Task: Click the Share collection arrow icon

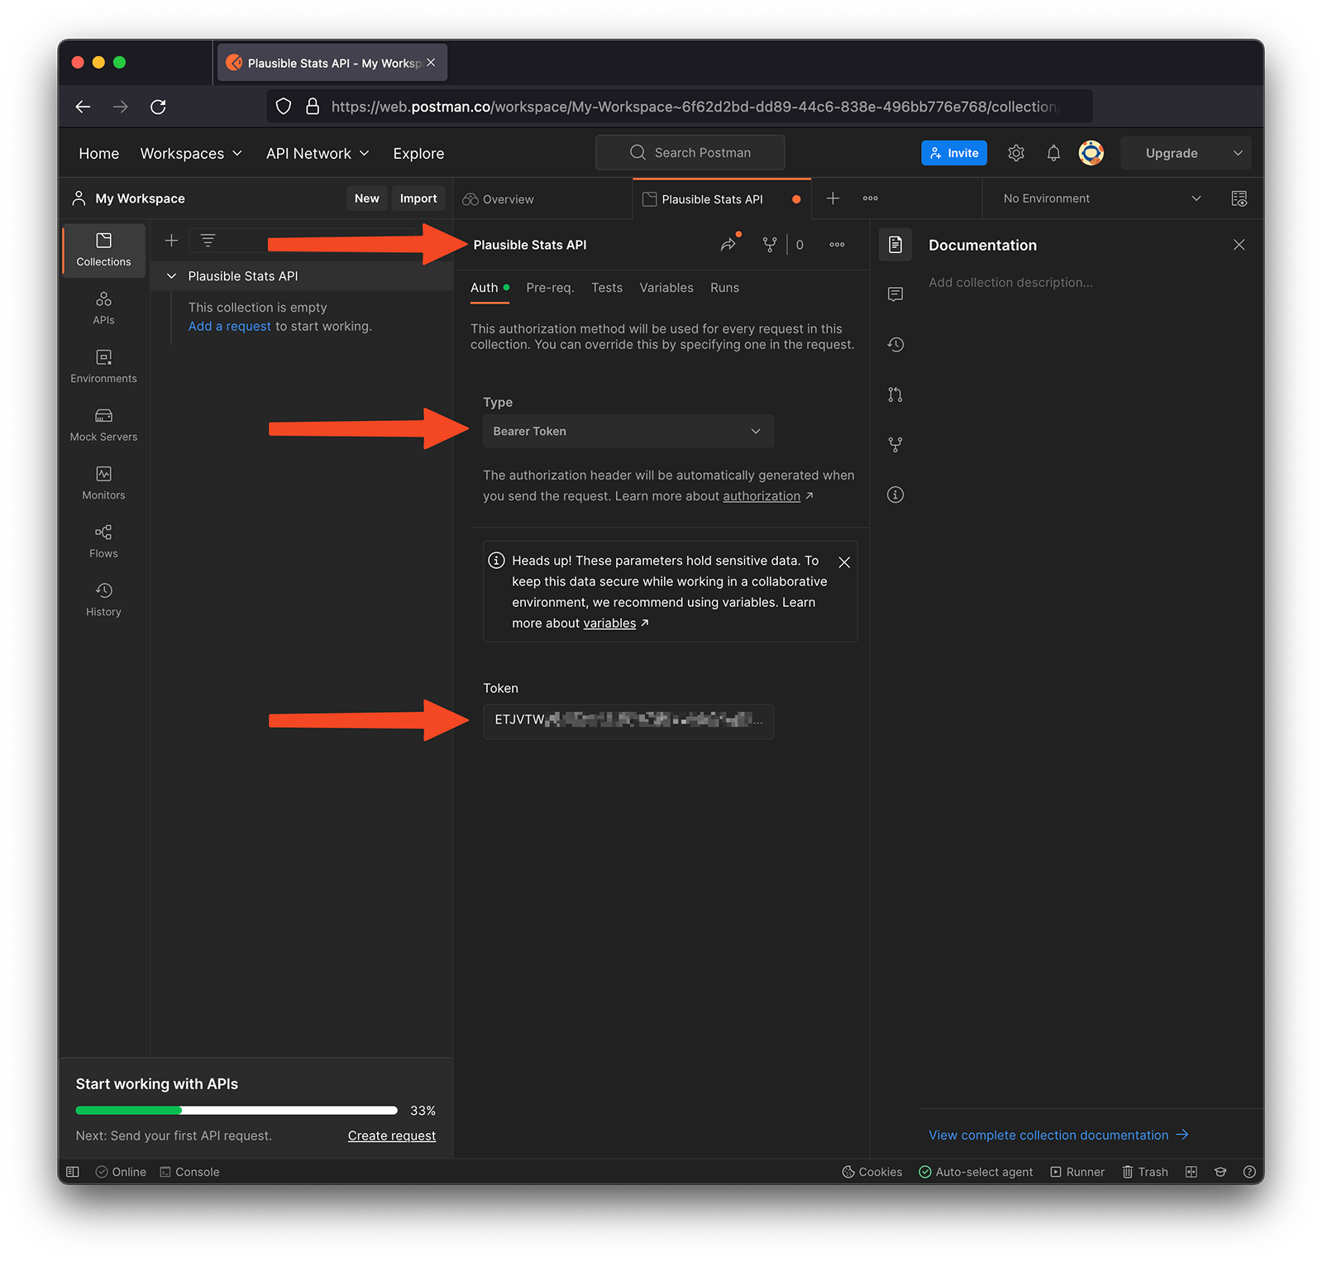Action: (x=728, y=244)
